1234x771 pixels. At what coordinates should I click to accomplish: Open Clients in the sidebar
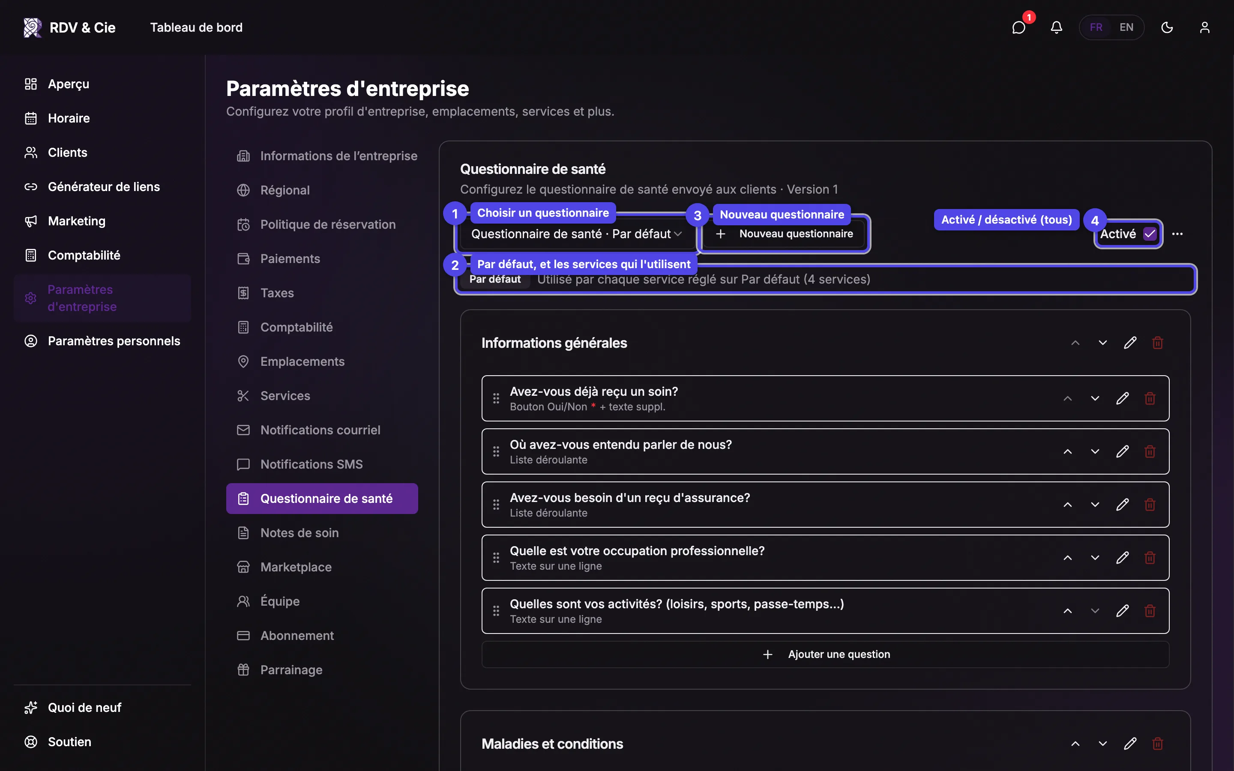coord(102,152)
